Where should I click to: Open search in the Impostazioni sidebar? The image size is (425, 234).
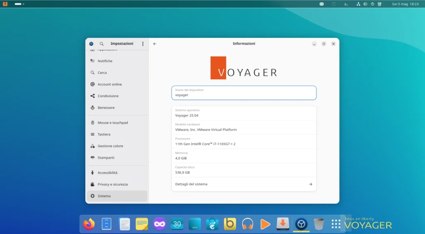101,44
